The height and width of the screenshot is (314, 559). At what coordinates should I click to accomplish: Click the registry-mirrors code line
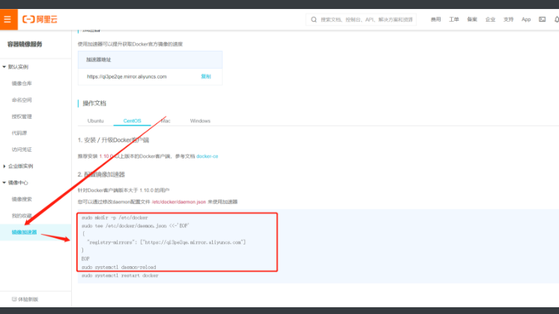[166, 242]
